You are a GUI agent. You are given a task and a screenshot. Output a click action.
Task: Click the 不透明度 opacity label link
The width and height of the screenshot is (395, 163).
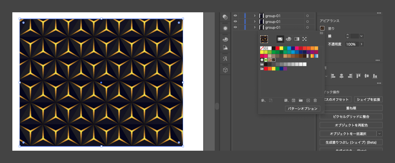335,44
